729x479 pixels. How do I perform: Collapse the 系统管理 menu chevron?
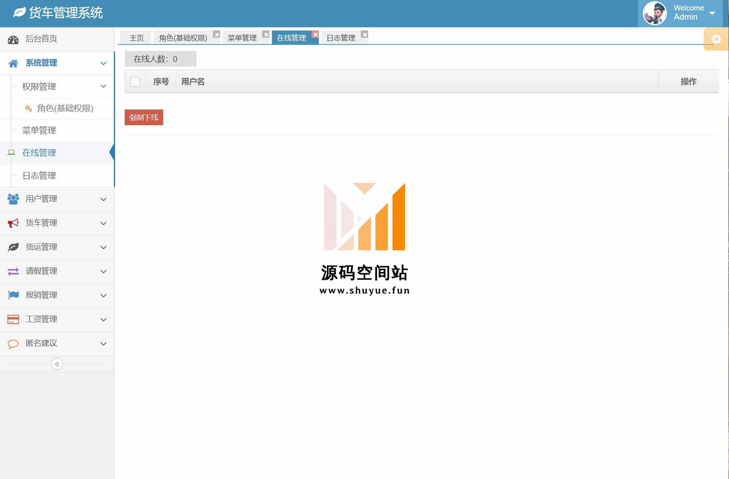[103, 63]
